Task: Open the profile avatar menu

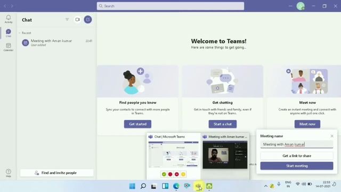Action: pyautogui.click(x=301, y=6)
